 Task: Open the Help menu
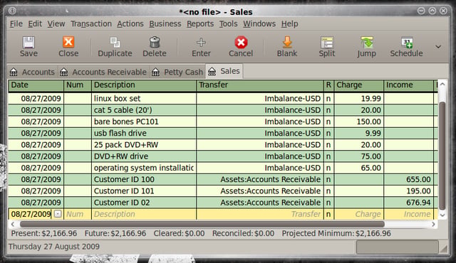point(289,23)
